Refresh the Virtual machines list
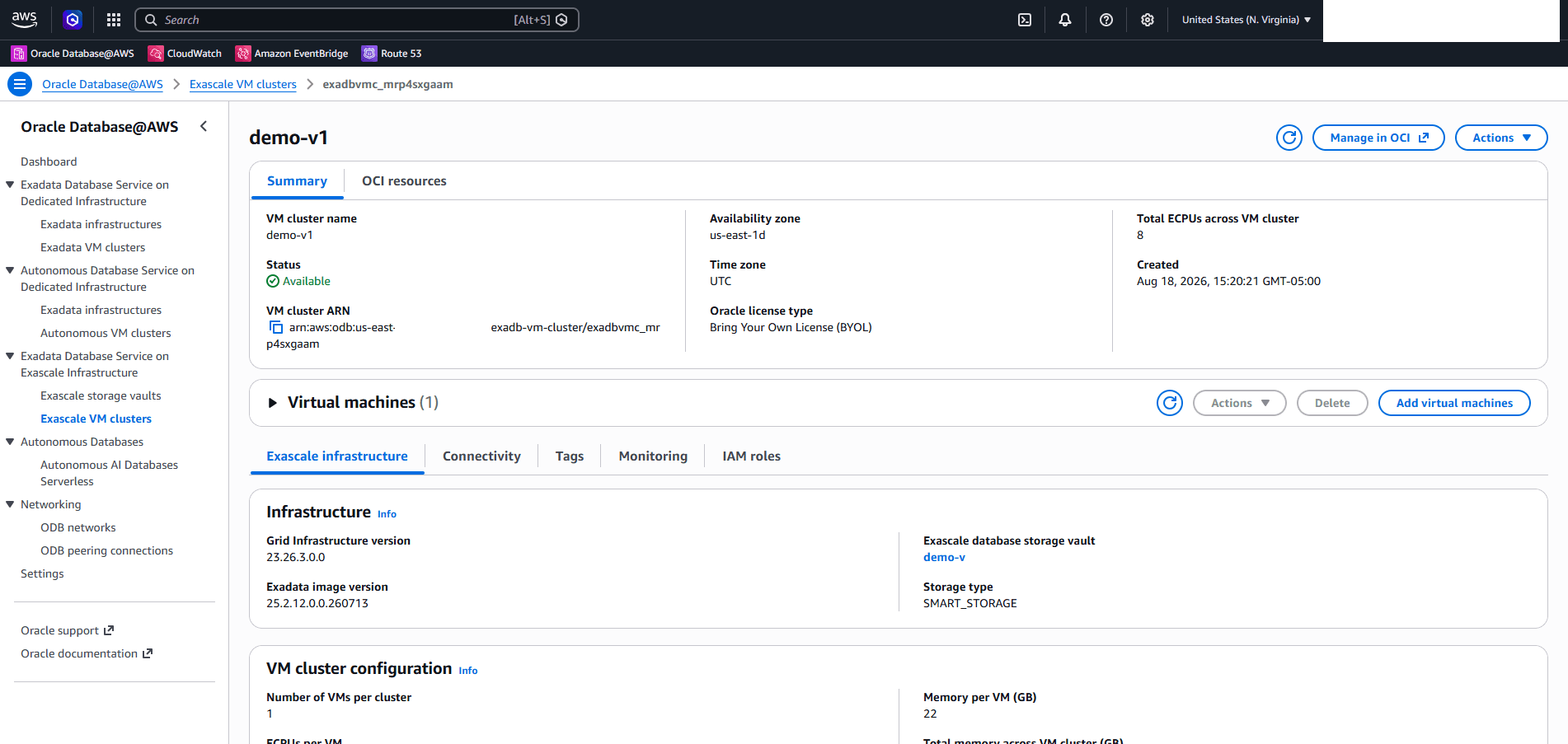1568x744 pixels. [1170, 403]
